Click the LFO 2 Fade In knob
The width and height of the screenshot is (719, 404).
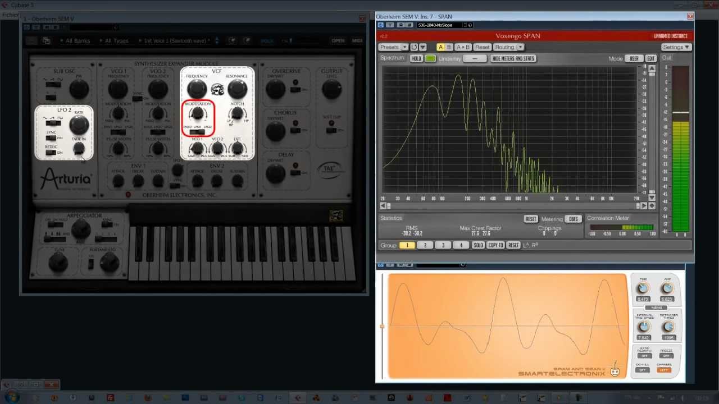(79, 149)
